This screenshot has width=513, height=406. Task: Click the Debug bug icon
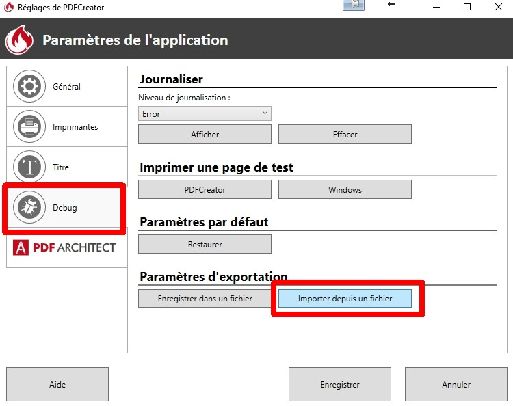click(29, 207)
